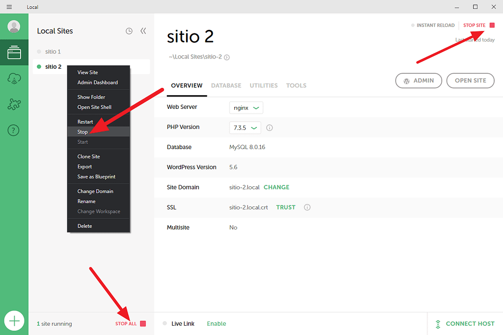Expand the nginx Web Server dropdown
This screenshot has width=503, height=335.
tap(246, 107)
